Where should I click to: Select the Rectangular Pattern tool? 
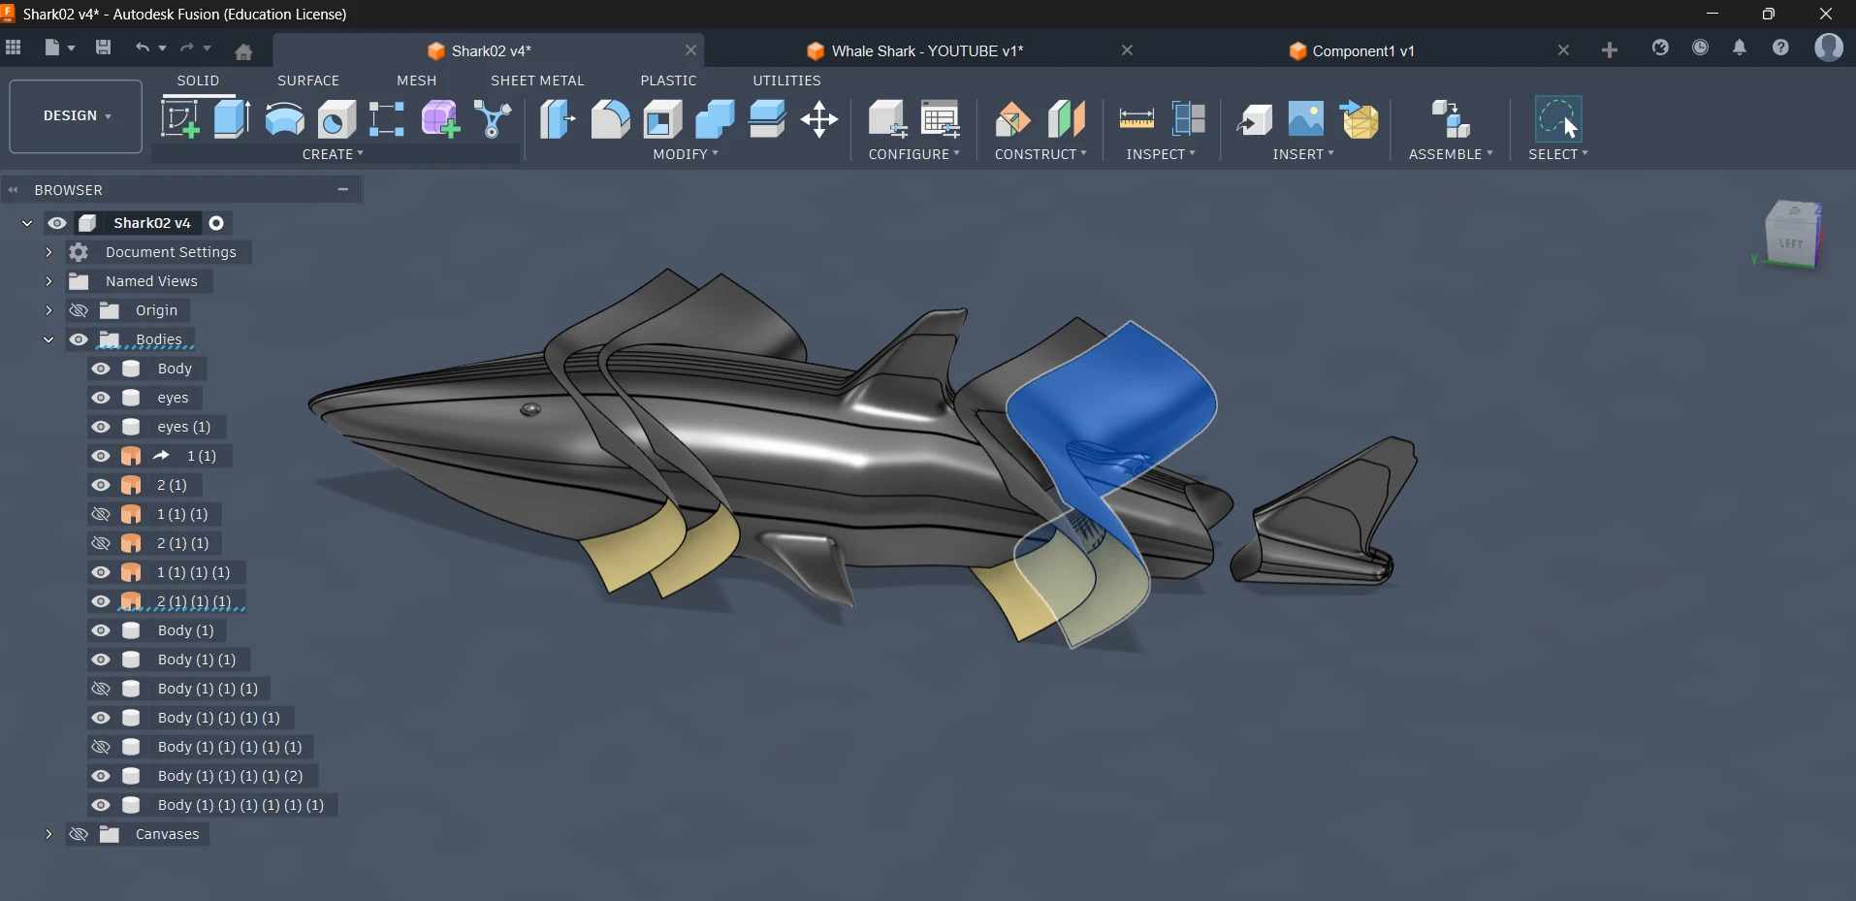click(386, 119)
